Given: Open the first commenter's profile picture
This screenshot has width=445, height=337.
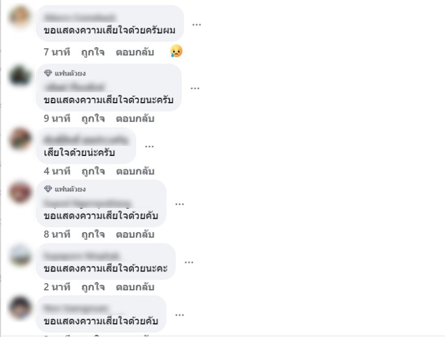Looking at the screenshot, I should click(x=19, y=16).
